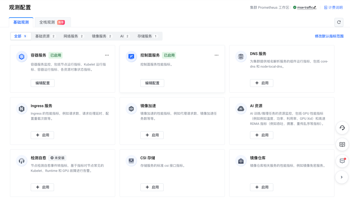
Task: Click the AI 资源 cloud icon
Action: point(241,109)
